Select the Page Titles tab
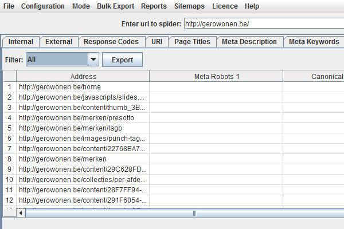344x229 pixels. click(192, 42)
